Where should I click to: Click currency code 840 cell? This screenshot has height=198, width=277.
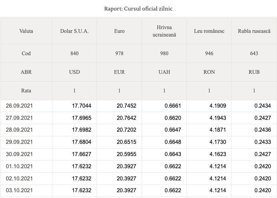pyautogui.click(x=74, y=53)
